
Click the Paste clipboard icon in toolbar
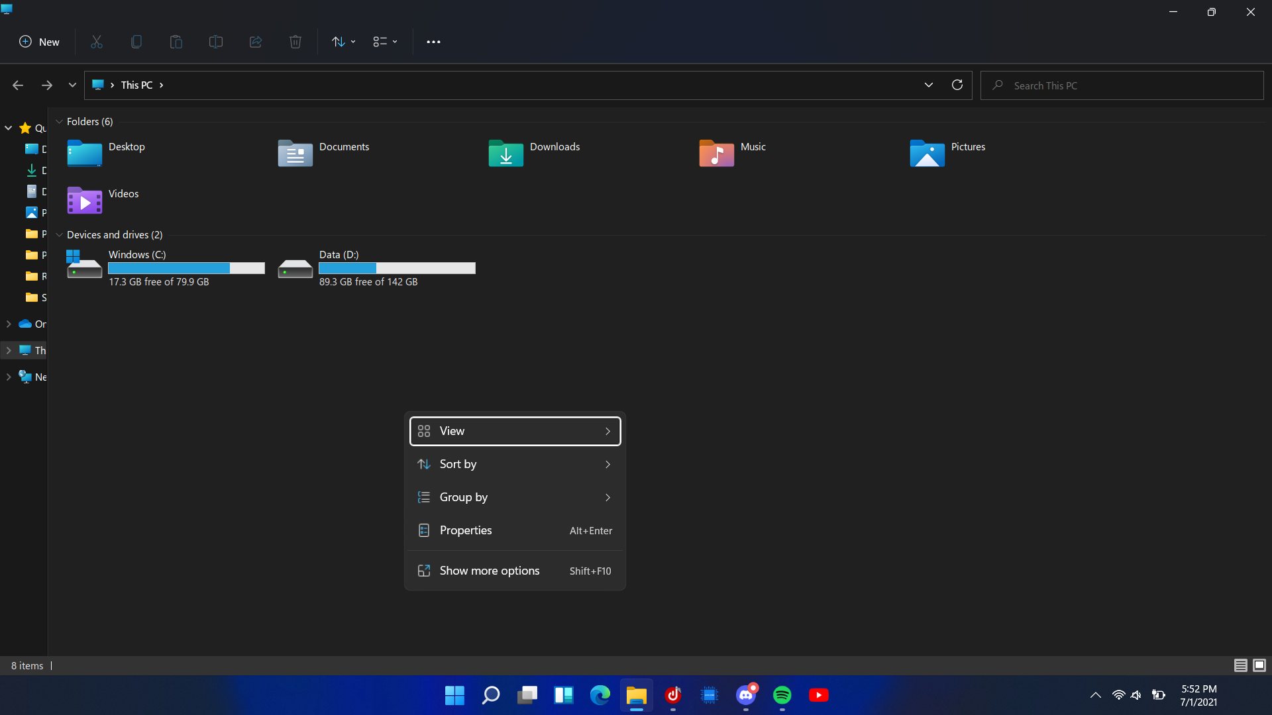click(x=176, y=42)
